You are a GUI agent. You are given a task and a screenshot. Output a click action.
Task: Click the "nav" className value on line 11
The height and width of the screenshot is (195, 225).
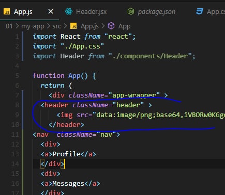pos(106,135)
